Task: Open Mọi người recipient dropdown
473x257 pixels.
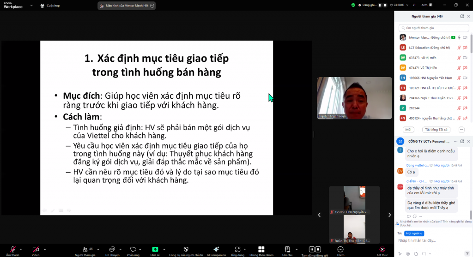Action: click(x=414, y=233)
